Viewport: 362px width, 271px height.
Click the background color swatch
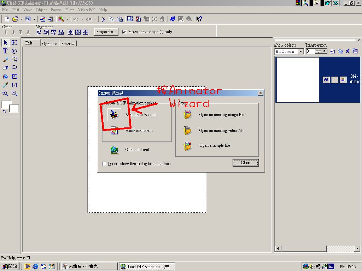[14, 109]
